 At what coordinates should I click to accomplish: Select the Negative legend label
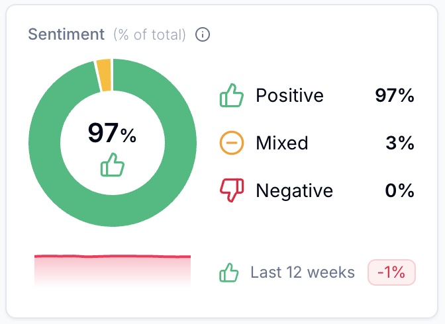coord(294,191)
